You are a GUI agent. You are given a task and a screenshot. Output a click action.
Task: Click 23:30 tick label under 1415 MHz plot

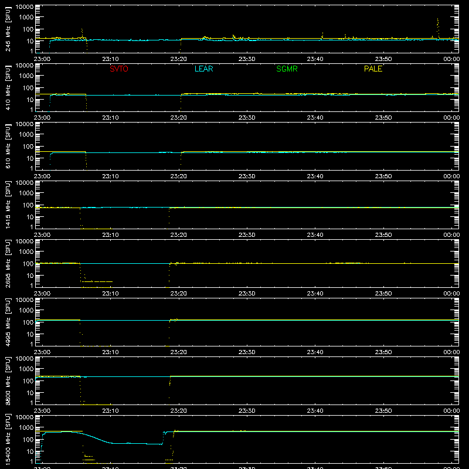[x=247, y=235]
